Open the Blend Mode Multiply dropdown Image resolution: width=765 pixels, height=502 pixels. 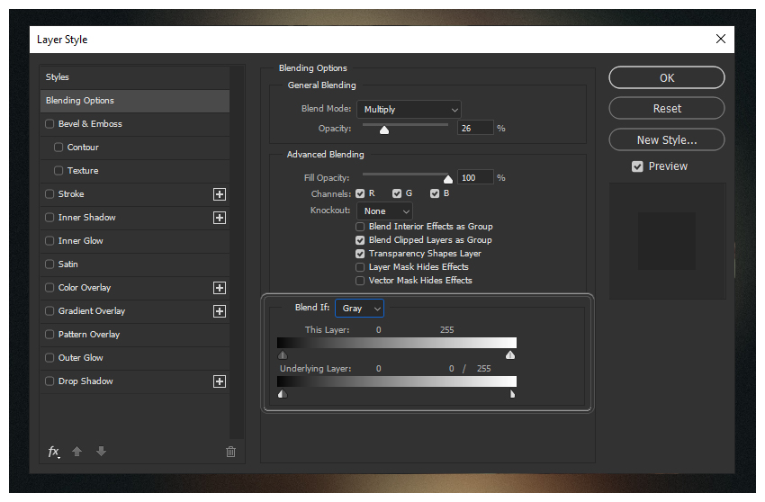(x=409, y=110)
